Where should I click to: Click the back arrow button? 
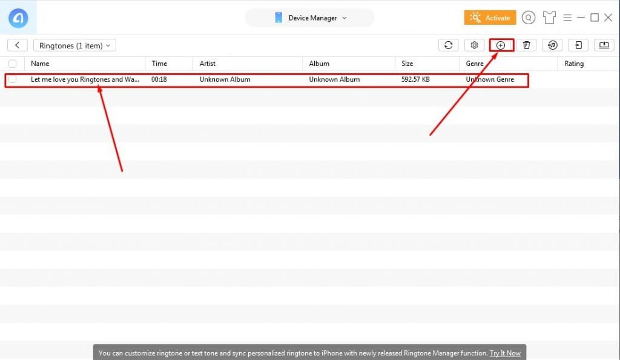18,45
